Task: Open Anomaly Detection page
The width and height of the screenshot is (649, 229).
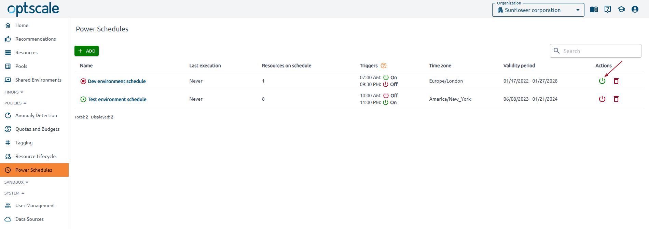Action: pos(34,115)
